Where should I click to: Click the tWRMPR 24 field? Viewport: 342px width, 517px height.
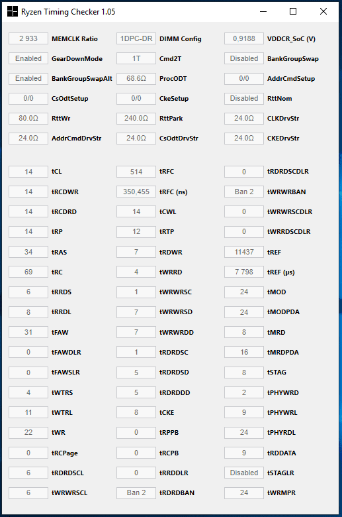244,492
